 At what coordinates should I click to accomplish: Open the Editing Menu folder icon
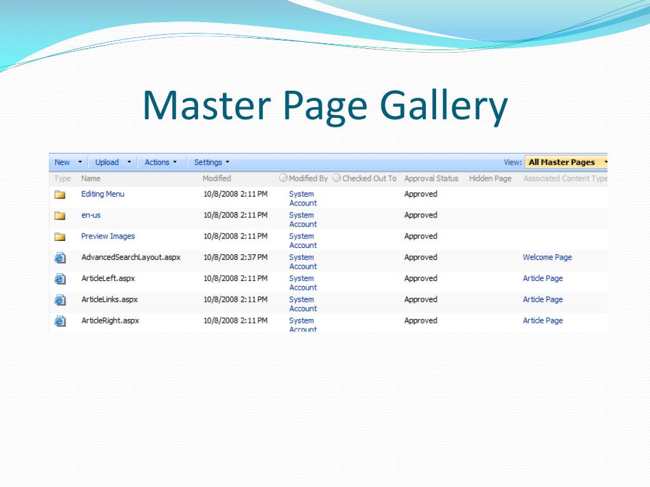point(60,194)
